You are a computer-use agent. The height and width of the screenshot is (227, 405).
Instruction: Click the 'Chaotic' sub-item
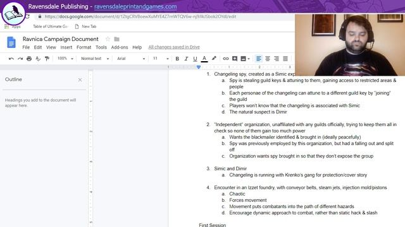point(237,194)
